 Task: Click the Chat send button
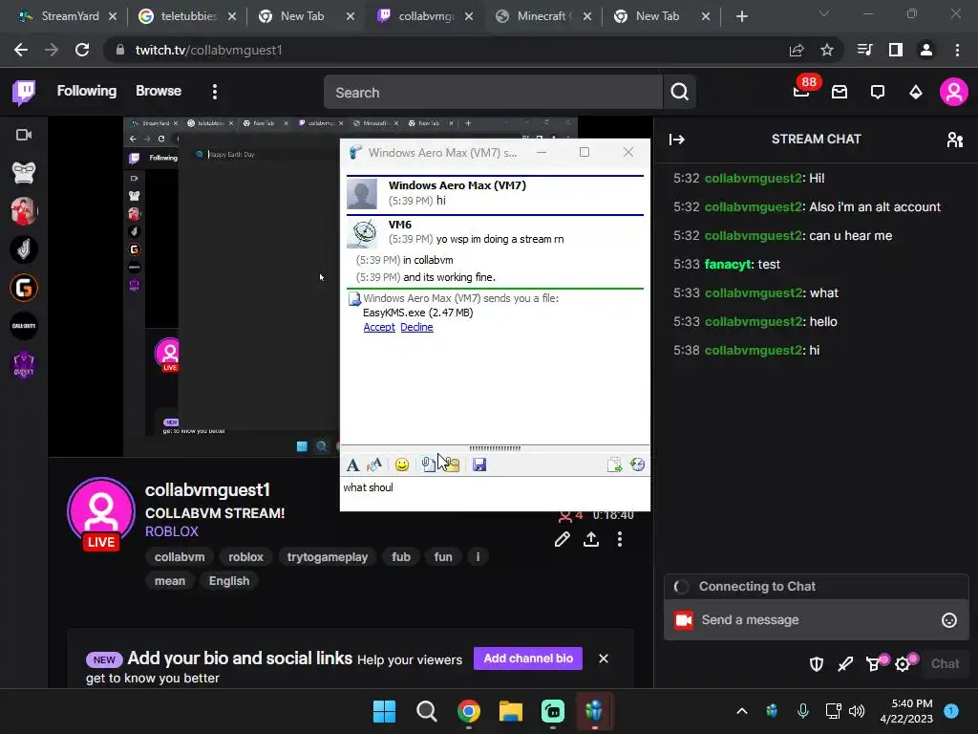pos(945,664)
